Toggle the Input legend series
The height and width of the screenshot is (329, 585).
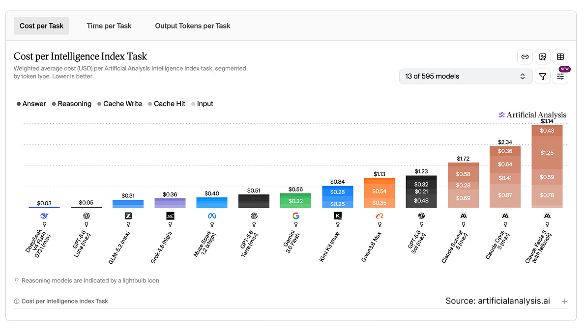[202, 104]
